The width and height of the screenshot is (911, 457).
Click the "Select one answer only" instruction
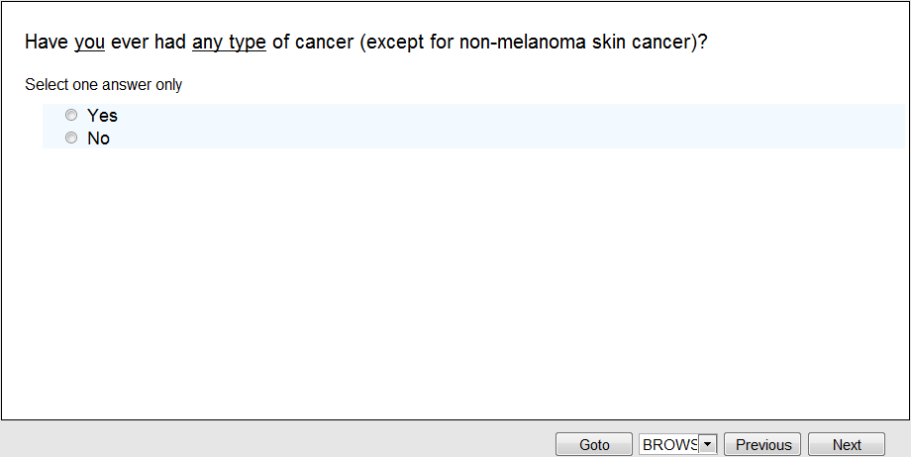pos(104,85)
